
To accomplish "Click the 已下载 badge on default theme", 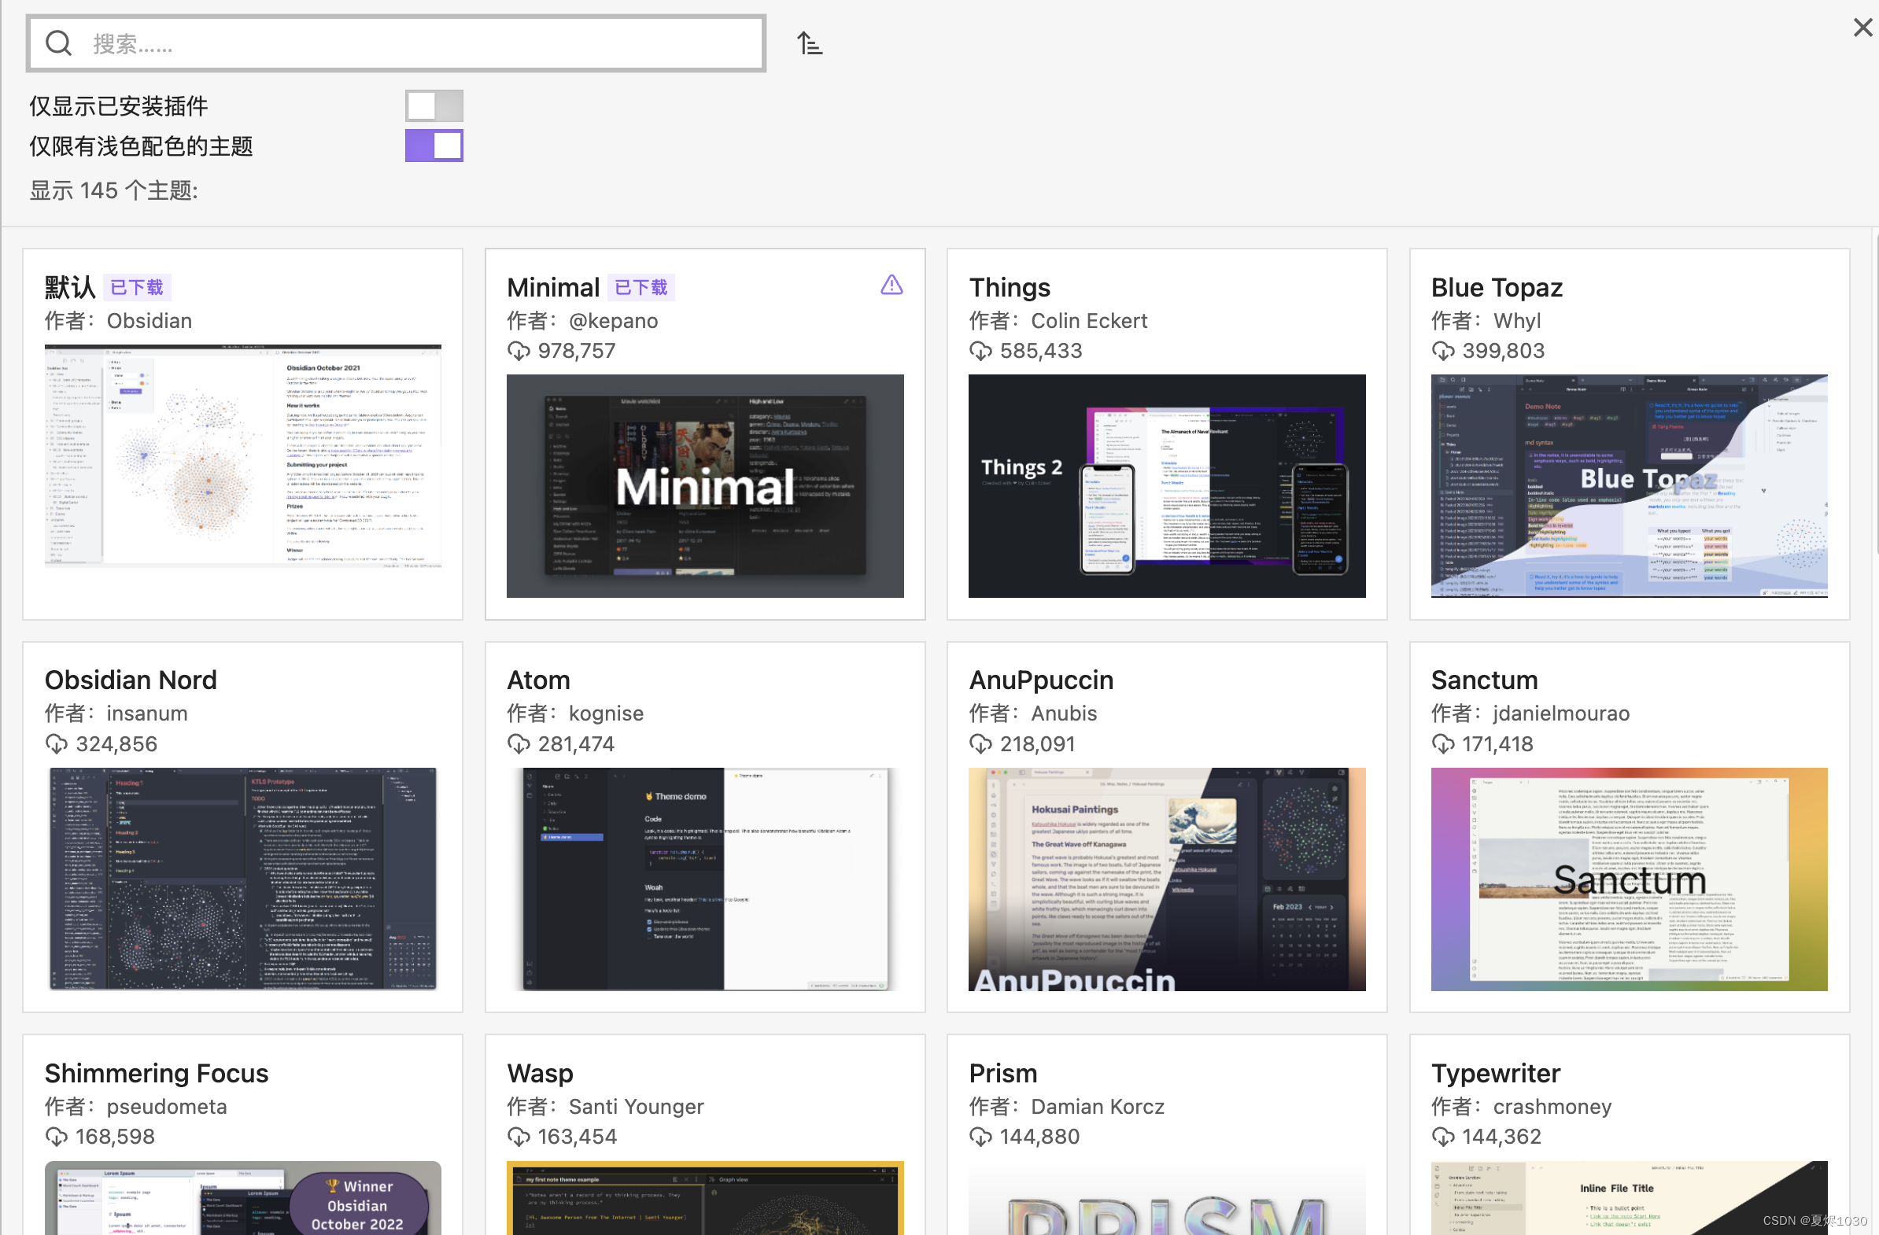I will coord(137,288).
